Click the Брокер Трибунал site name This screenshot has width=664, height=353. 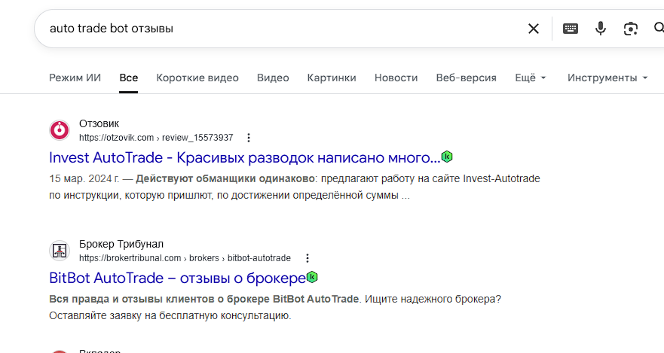pos(121,245)
